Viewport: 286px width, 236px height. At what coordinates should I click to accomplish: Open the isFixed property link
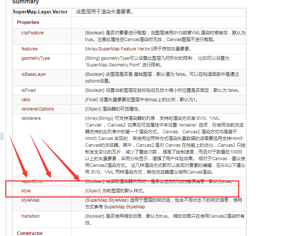tap(28, 90)
